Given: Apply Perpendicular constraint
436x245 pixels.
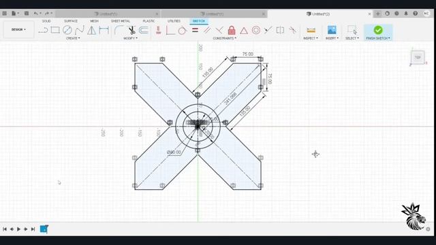Looking at the screenshot, I should [219, 30].
